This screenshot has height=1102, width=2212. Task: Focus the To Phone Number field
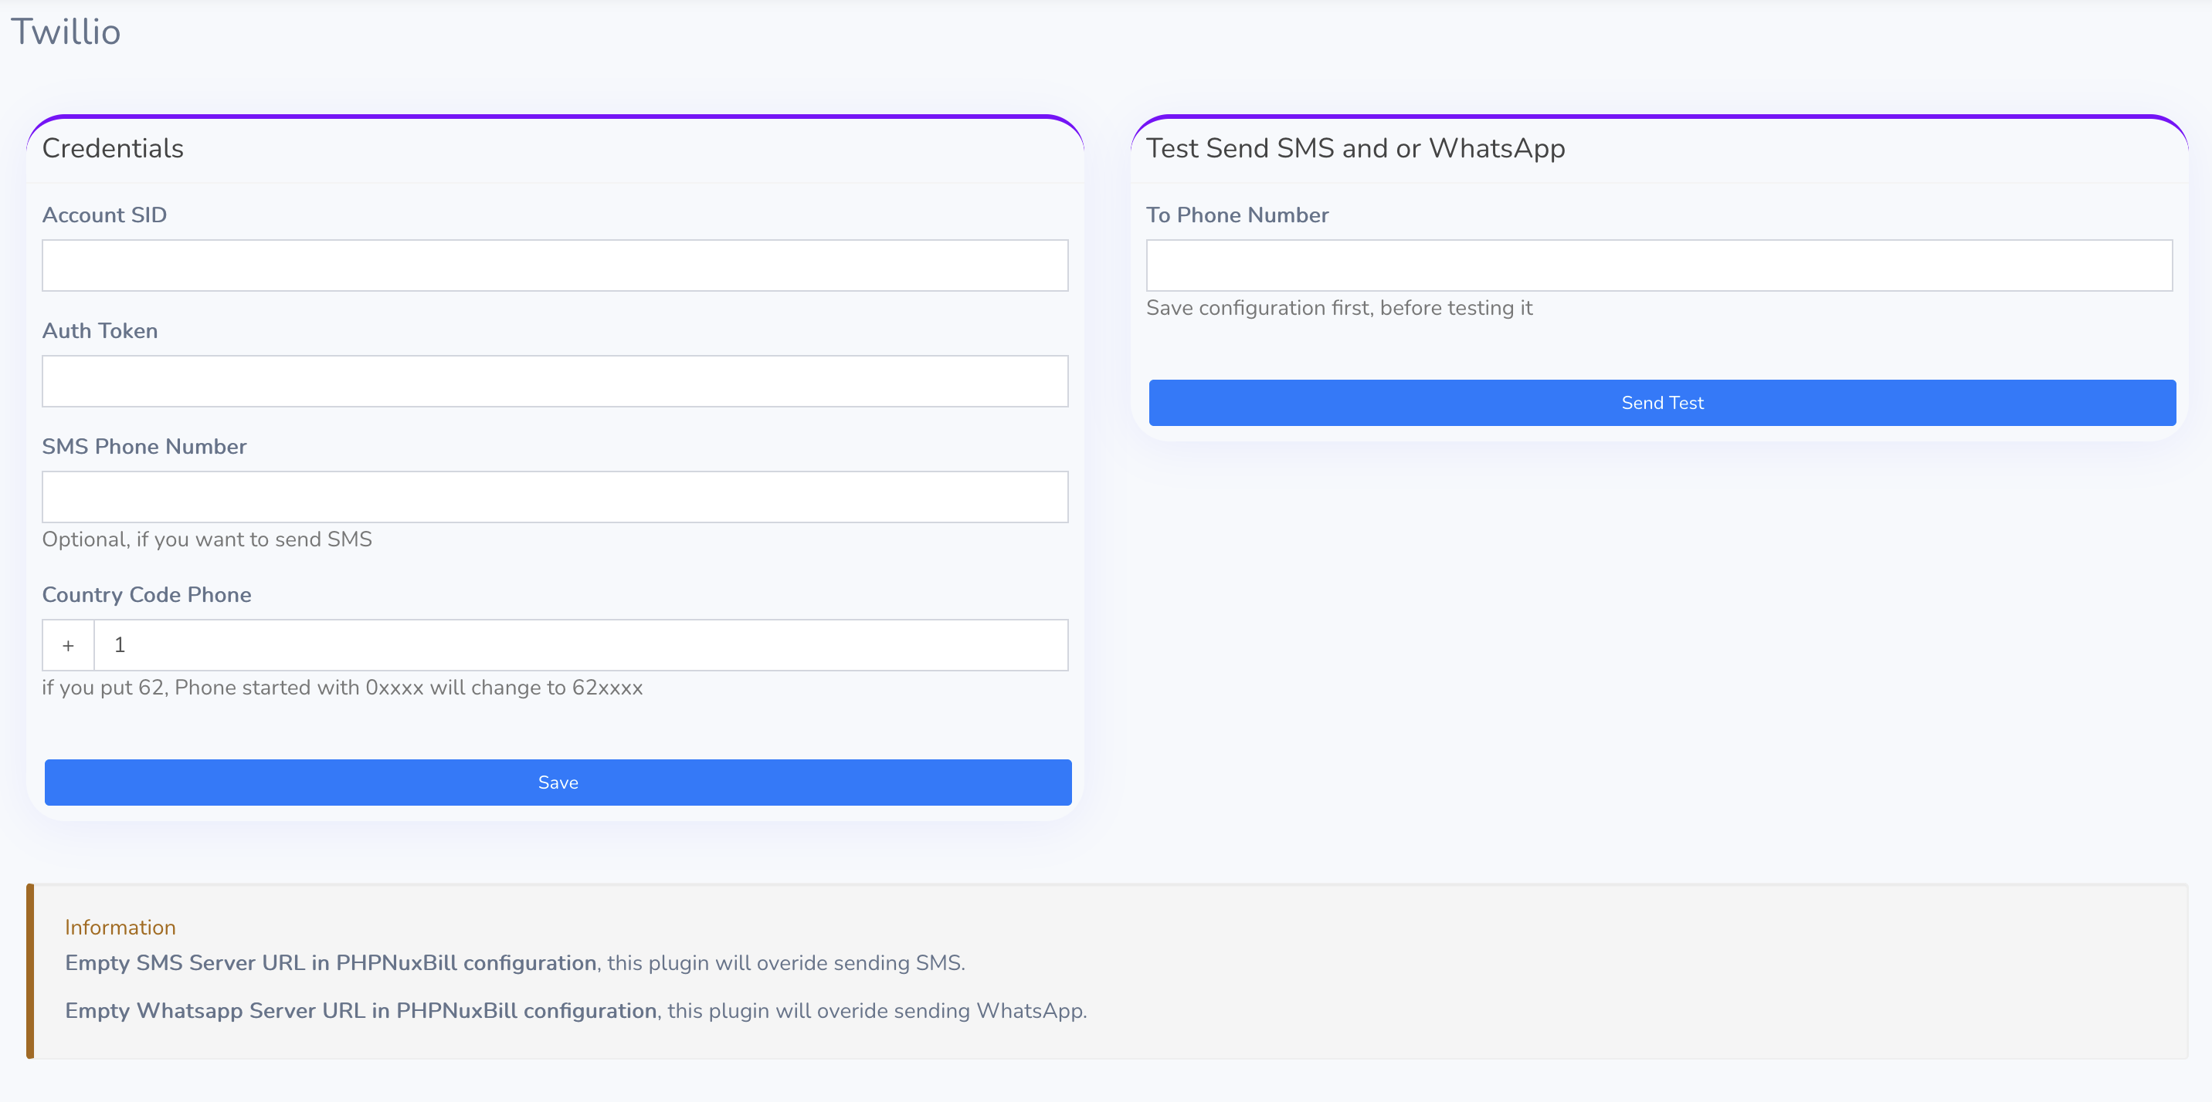(1658, 265)
